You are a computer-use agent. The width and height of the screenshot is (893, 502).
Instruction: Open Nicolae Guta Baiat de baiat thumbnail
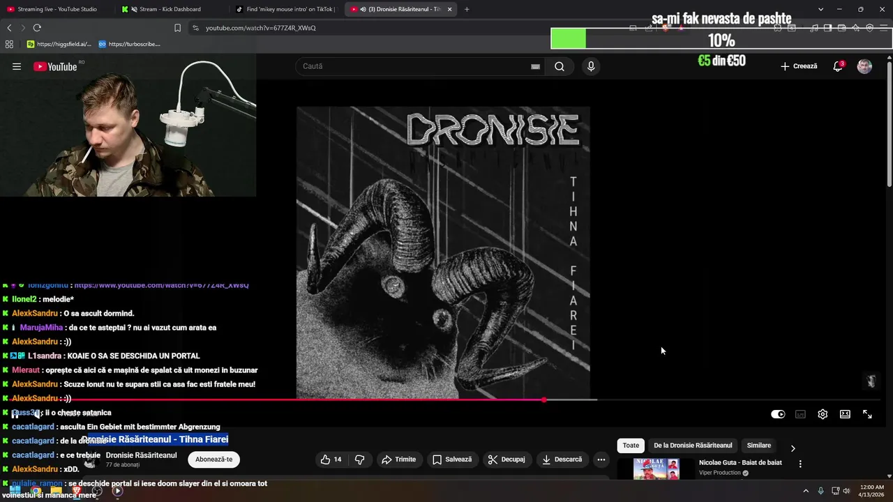[656, 469]
